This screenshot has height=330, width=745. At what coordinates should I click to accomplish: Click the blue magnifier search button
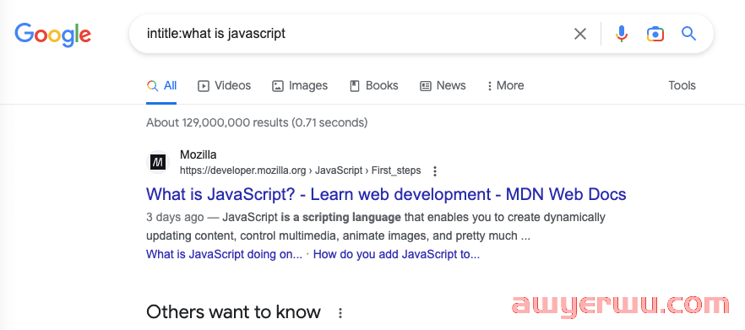click(689, 34)
